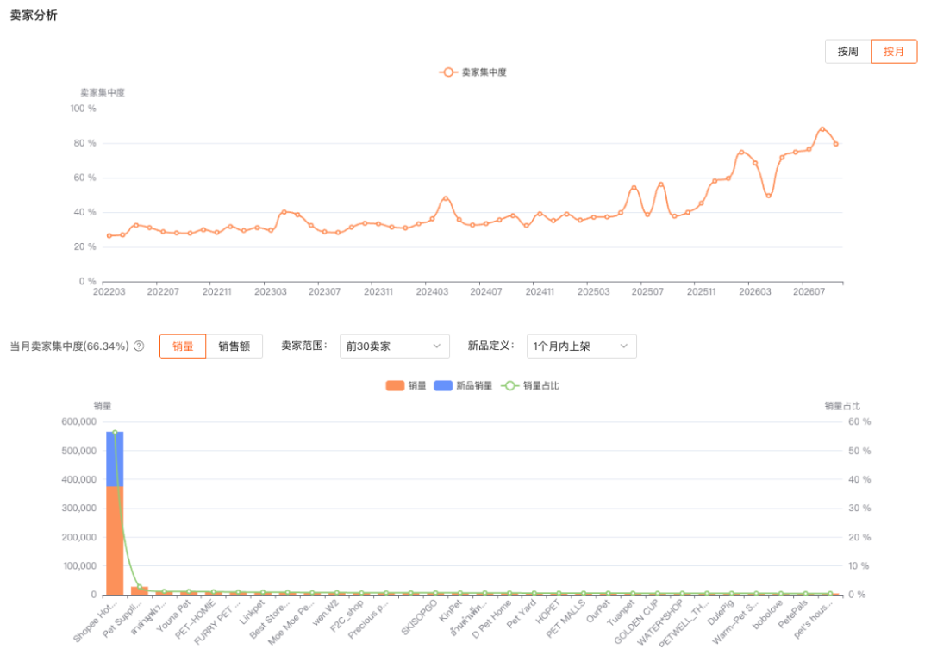The height and width of the screenshot is (649, 931).
Task: Click the SKISOPGO seller axis label
Action: (x=419, y=617)
